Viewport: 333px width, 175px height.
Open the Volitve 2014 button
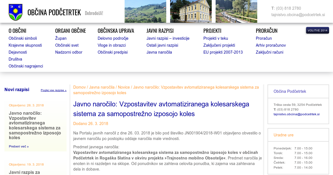pyautogui.click(x=317, y=30)
